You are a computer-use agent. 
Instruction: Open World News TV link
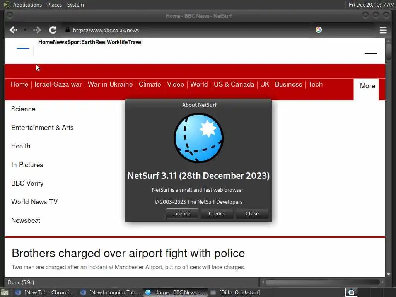[34, 202]
